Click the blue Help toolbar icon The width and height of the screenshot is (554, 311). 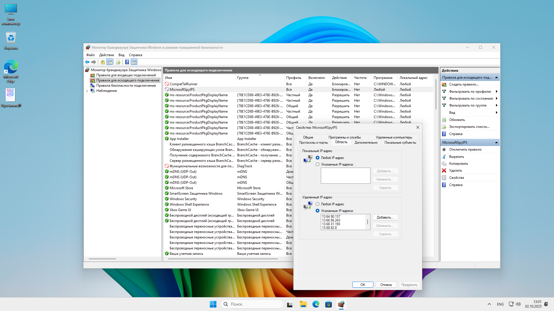click(127, 62)
